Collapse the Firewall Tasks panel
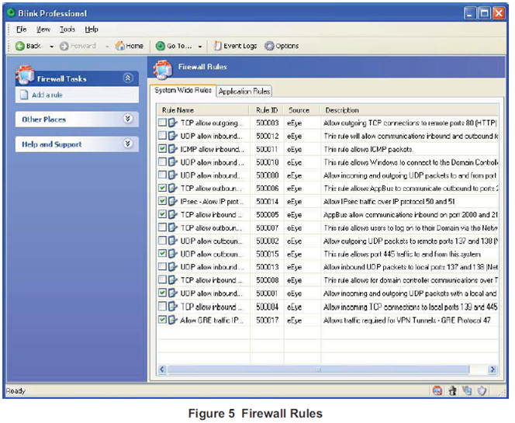The height and width of the screenshot is (423, 515). coord(128,78)
